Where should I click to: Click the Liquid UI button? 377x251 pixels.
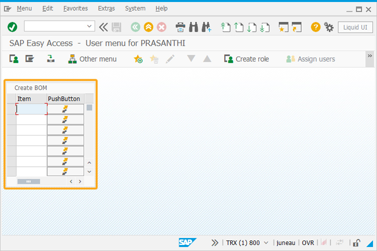(355, 27)
